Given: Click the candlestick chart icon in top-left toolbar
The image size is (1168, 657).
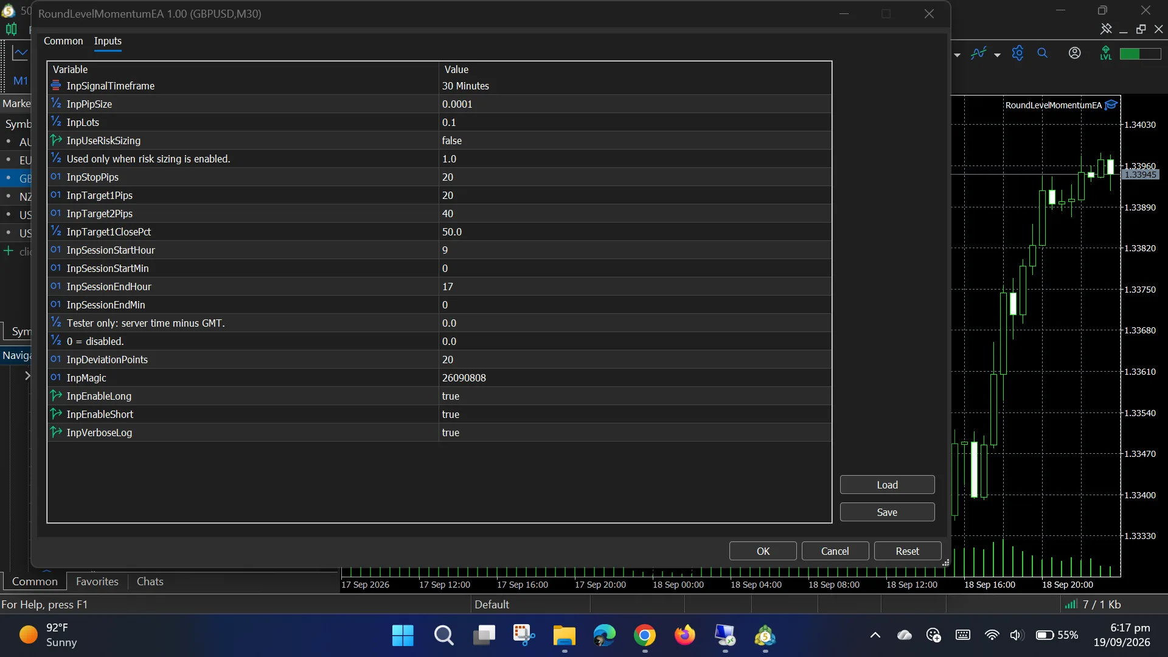Looking at the screenshot, I should [11, 29].
